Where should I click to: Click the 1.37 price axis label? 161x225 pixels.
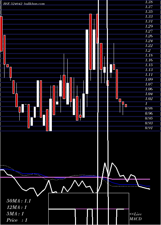pyautogui.click(x=149, y=7)
